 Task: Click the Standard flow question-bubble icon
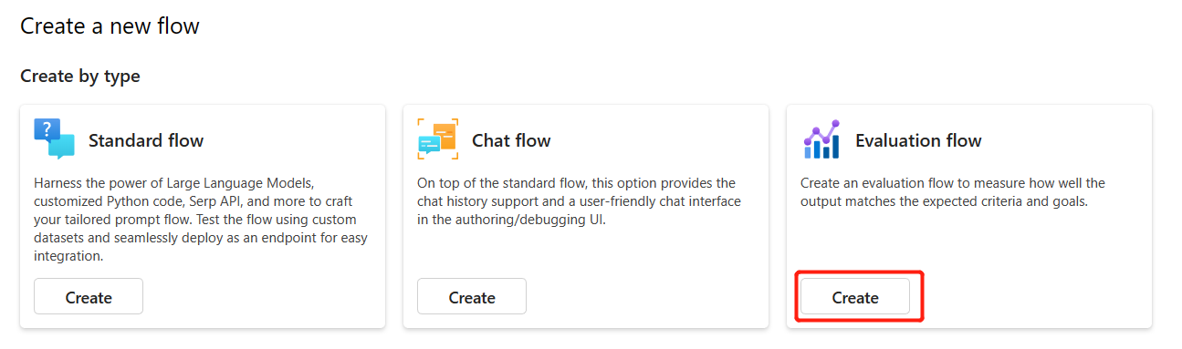point(54,139)
